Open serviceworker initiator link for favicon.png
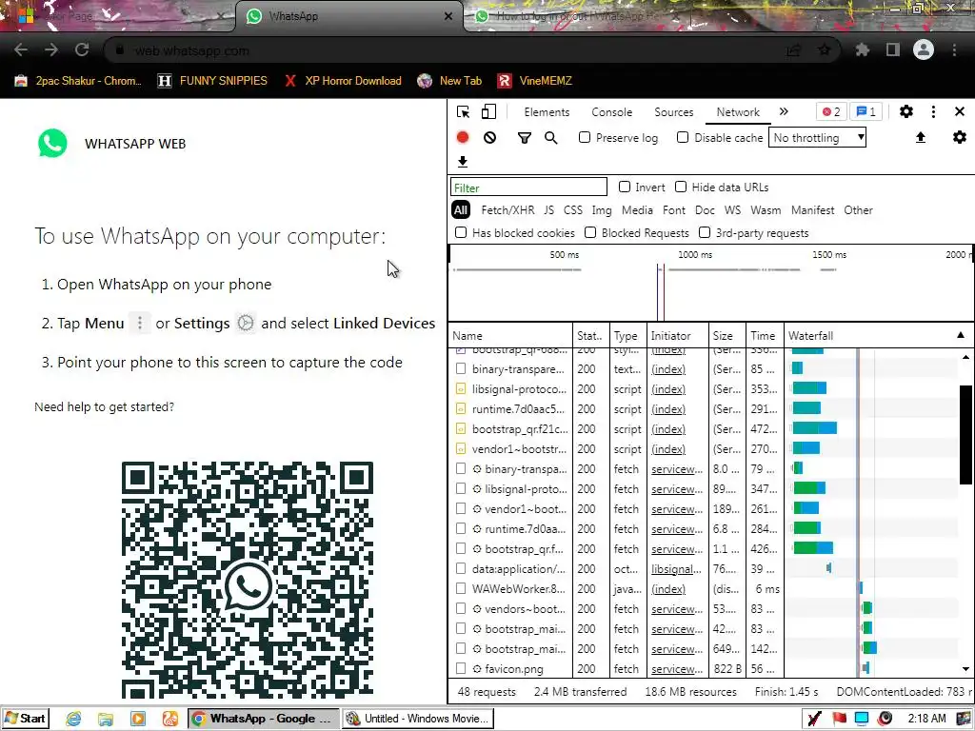 tap(677, 669)
